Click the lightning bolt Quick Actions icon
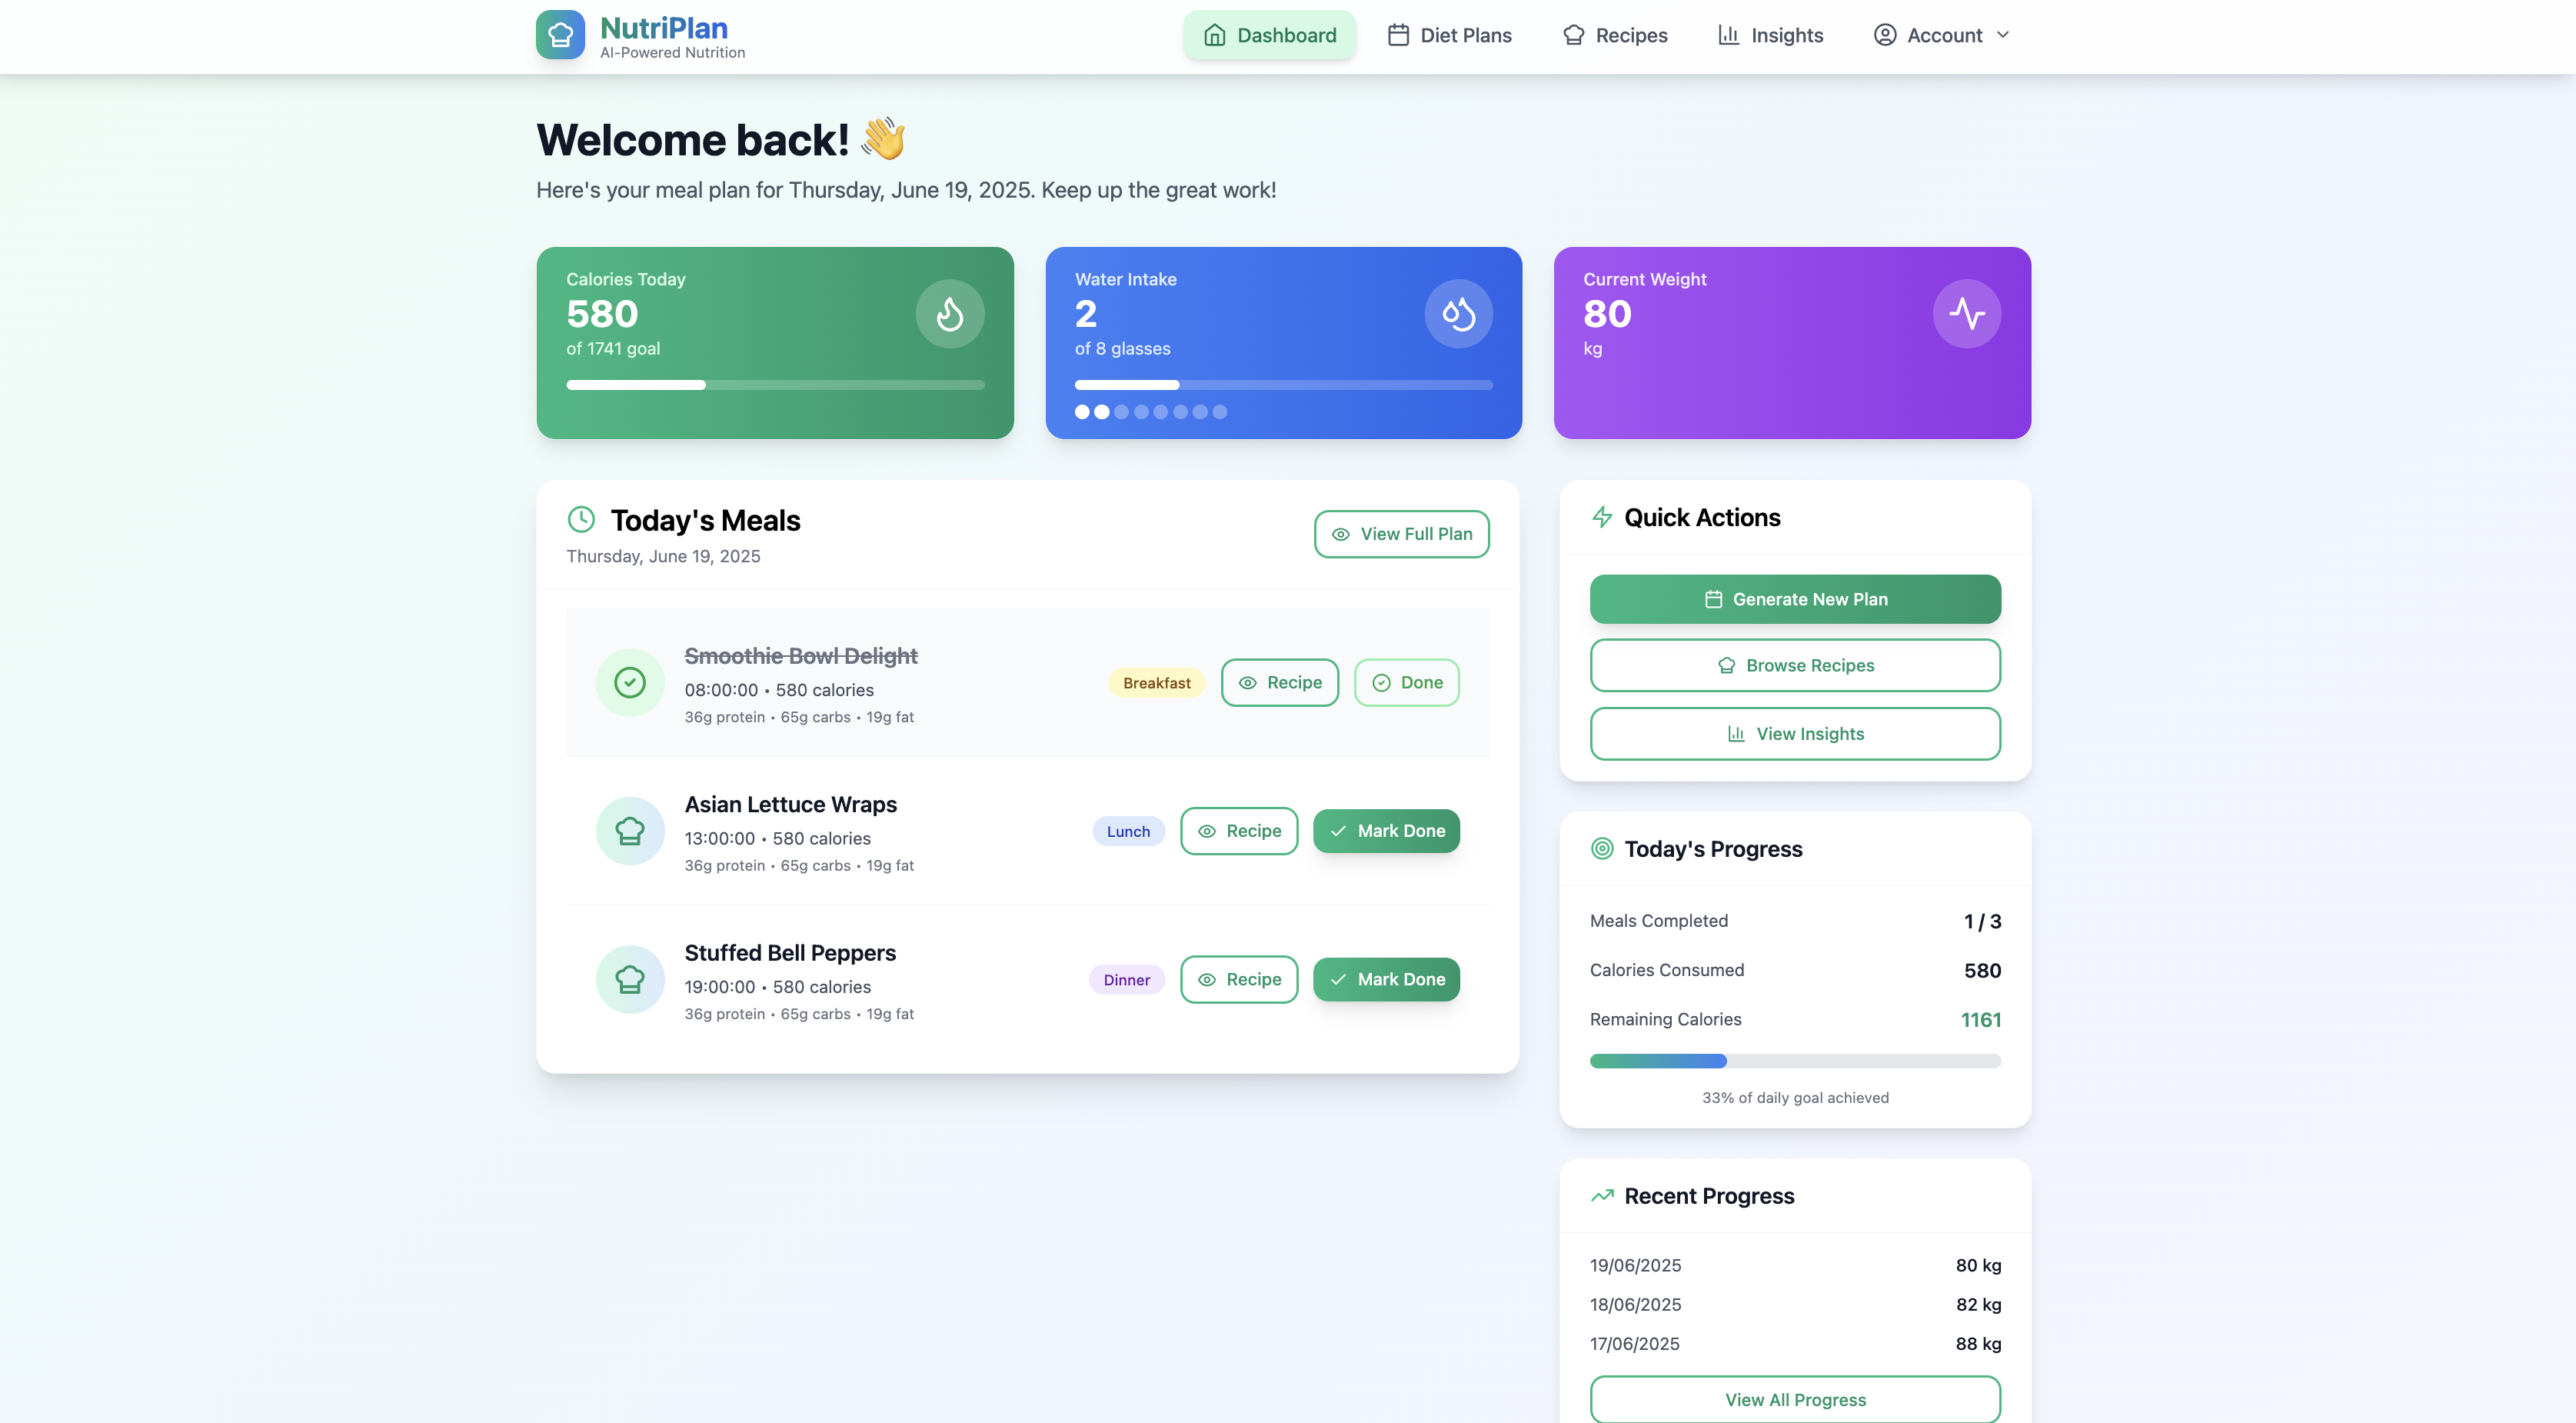This screenshot has width=2576, height=1423. tap(1602, 517)
